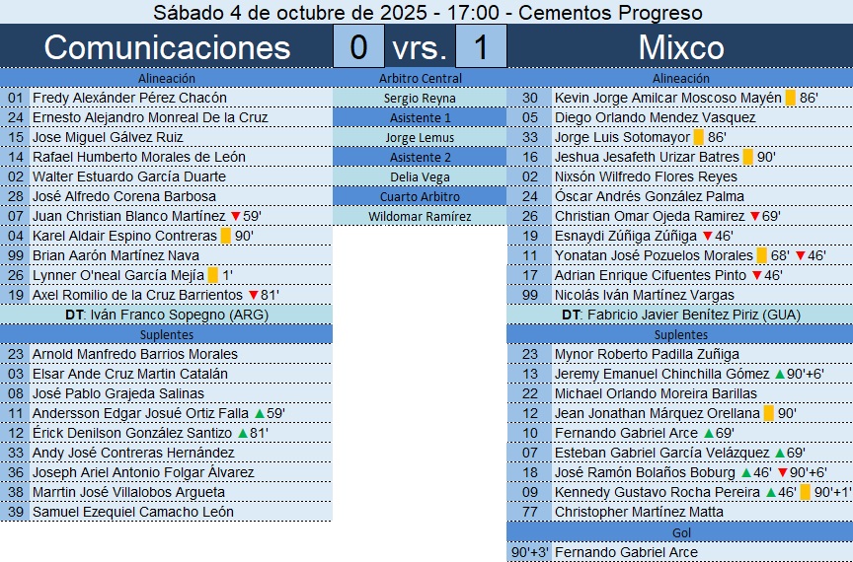Viewport: 853px width, 562px height.
Task: Click green arrow beside Esteban Gabriel García Velázquez
Action: pyautogui.click(x=779, y=453)
